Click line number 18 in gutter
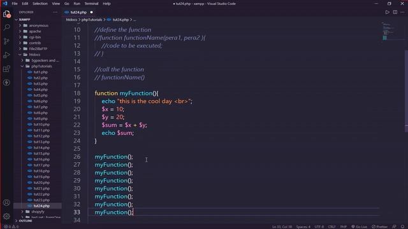The width and height of the screenshot is (408, 229). tap(77, 94)
